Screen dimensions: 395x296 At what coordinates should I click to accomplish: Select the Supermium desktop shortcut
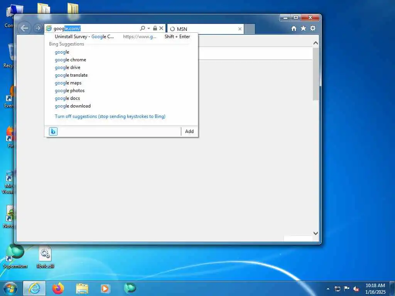(15, 256)
